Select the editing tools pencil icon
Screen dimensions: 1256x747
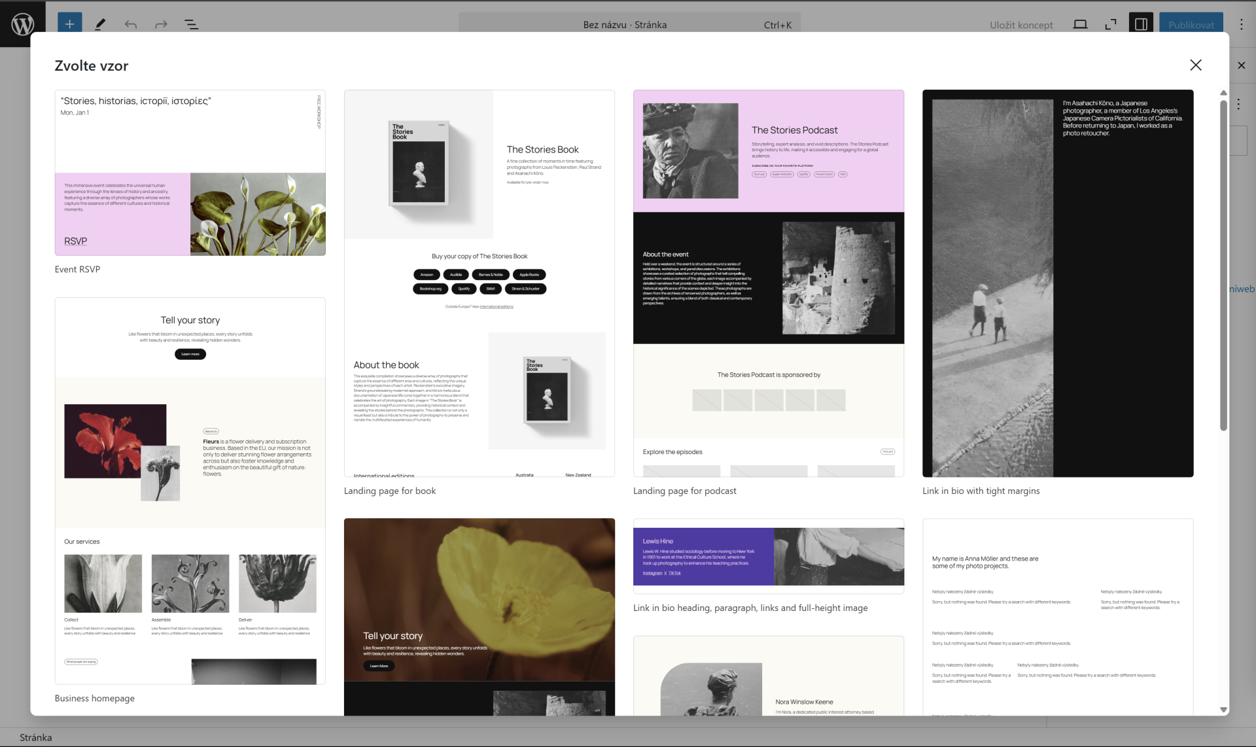click(100, 24)
